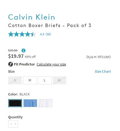
Task: Click the price info icon
Action: coord(23,50)
